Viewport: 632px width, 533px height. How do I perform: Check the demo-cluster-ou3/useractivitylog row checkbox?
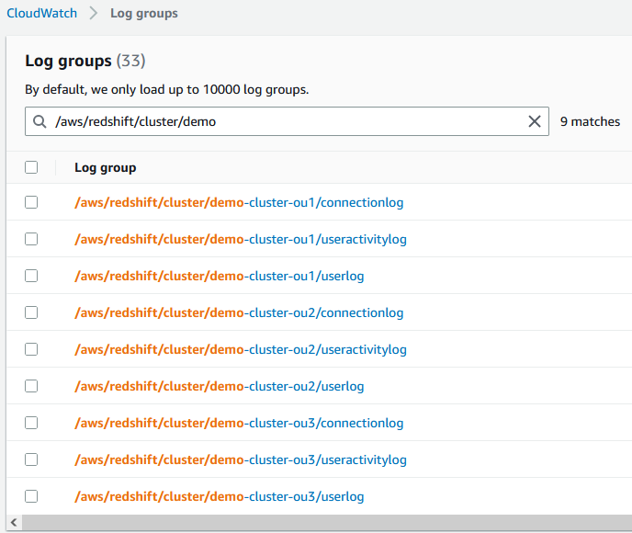(x=31, y=459)
